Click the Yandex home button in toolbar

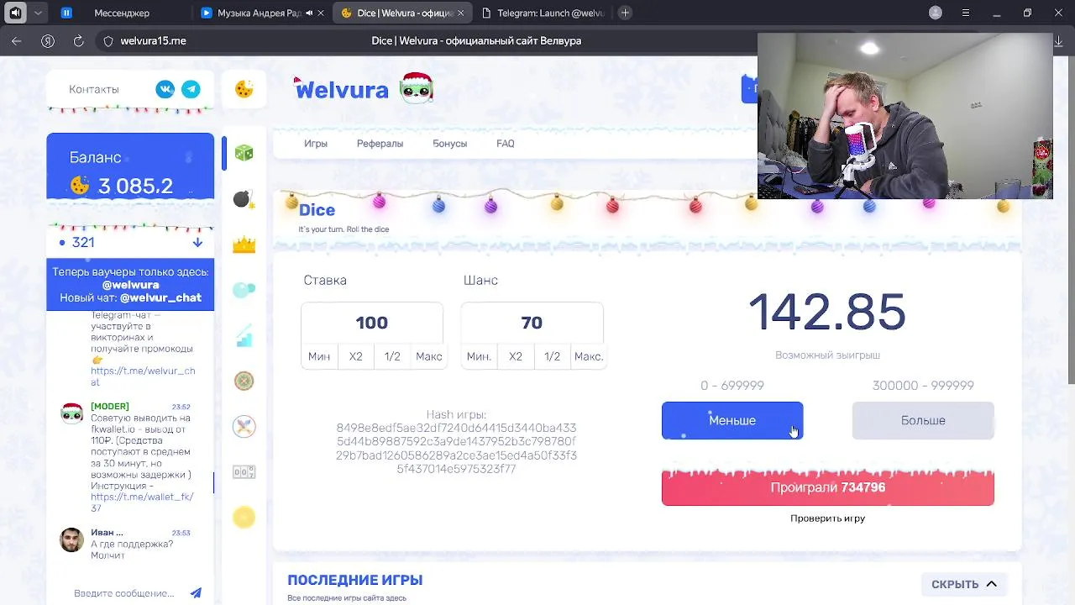coord(48,40)
